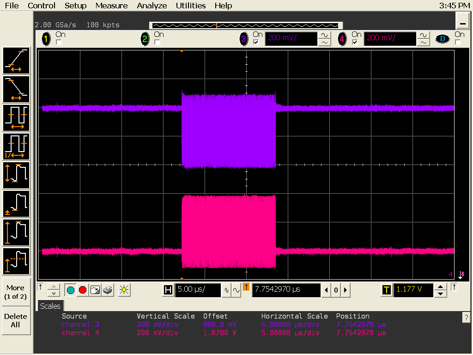The height and width of the screenshot is (355, 473).
Task: Toggle channel 2 On checkbox
Action: [x=157, y=42]
